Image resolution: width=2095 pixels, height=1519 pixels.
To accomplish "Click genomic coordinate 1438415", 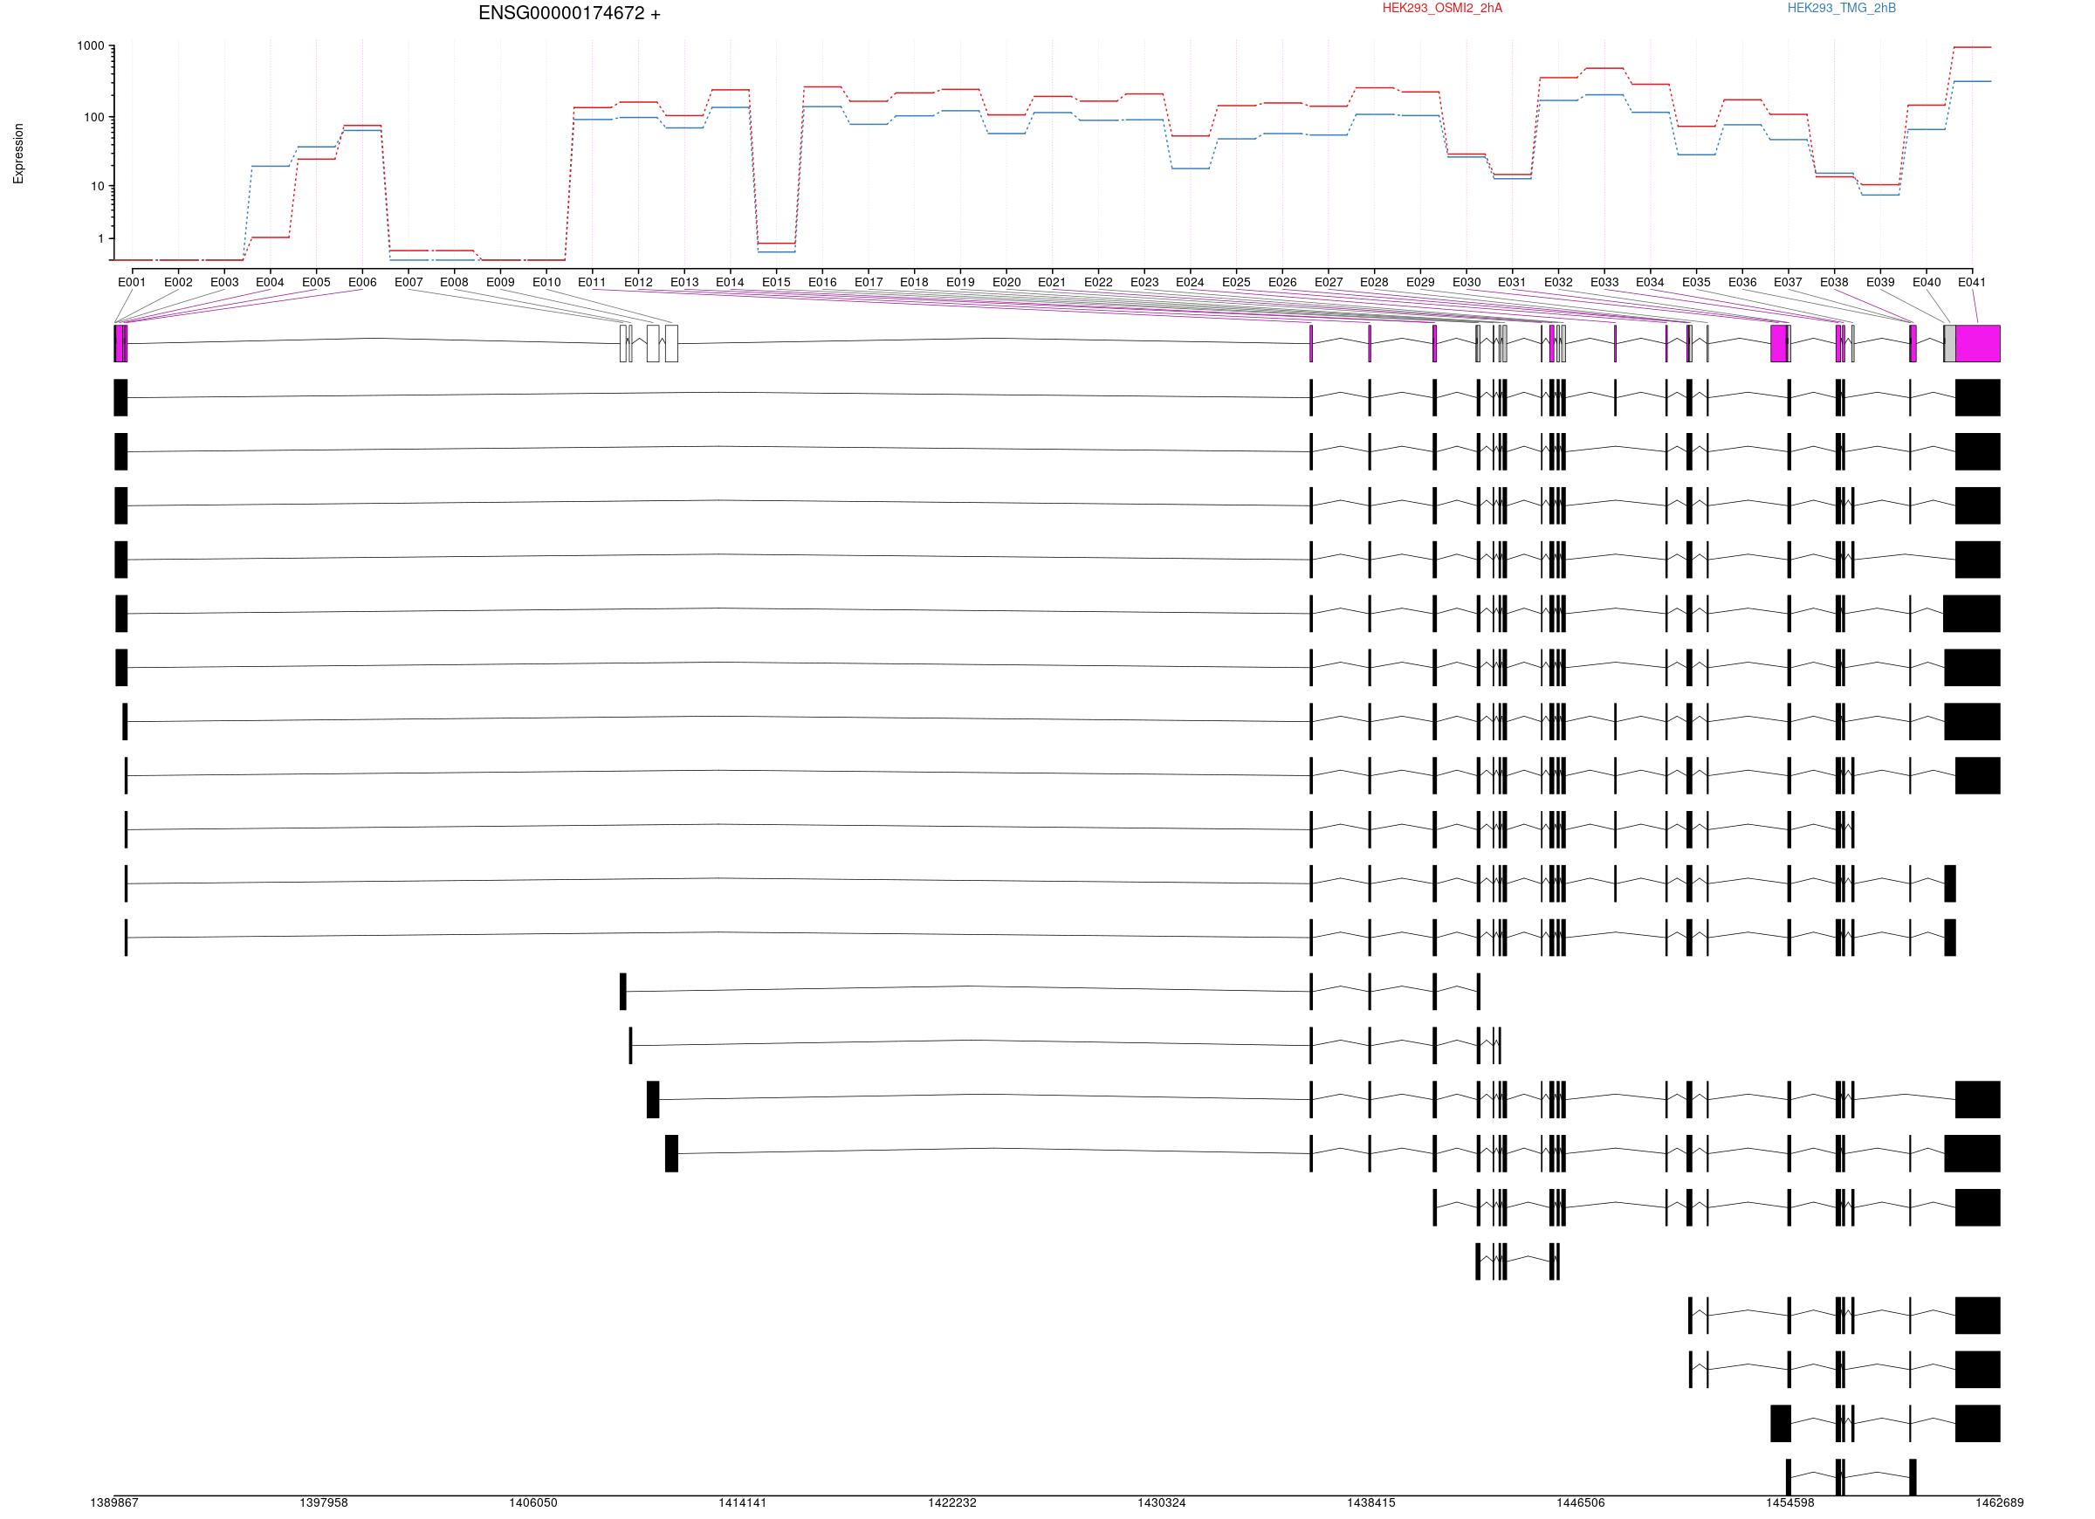I will [1370, 1503].
